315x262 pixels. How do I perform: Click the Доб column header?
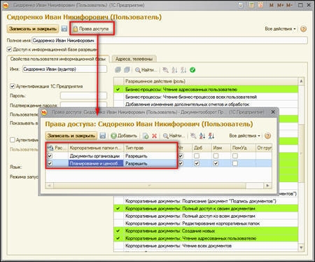coord(202,148)
